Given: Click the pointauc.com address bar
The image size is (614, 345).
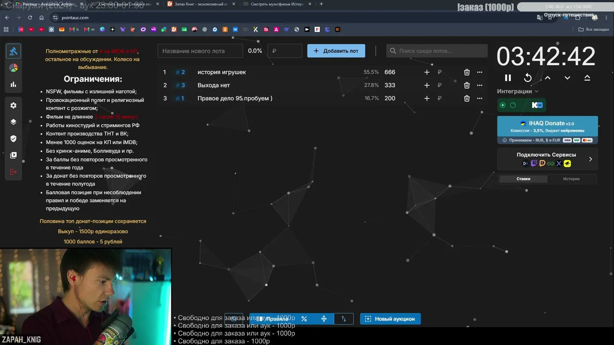Looking at the screenshot, I should point(293,17).
